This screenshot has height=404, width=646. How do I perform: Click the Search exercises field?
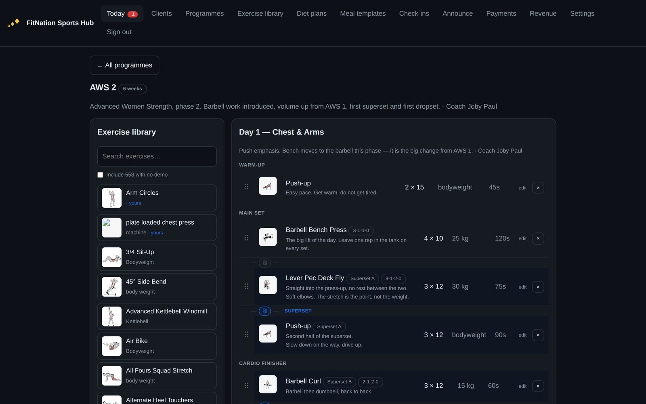click(x=157, y=156)
